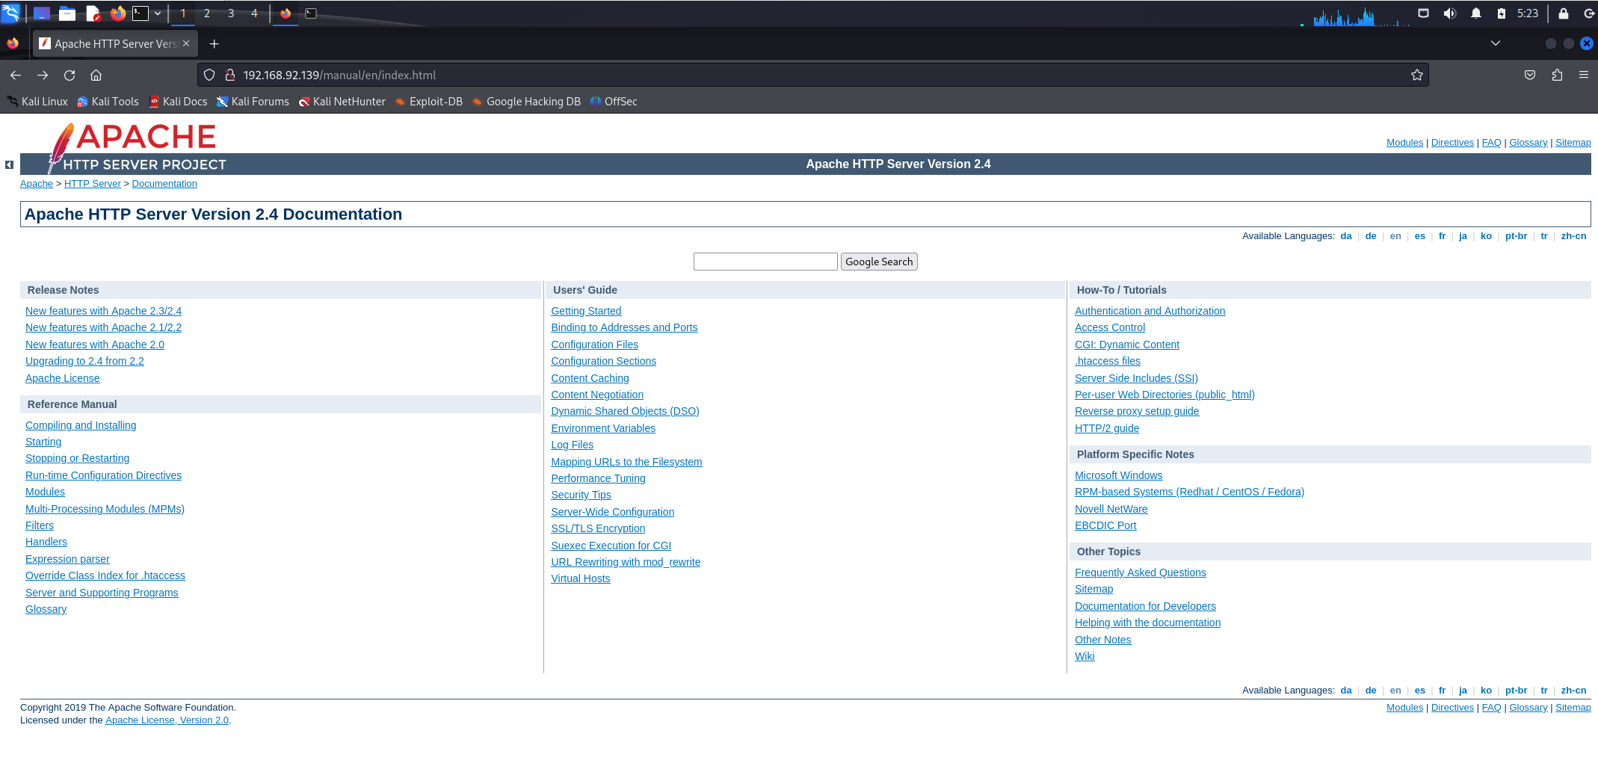Image resolution: width=1598 pixels, height=766 pixels.
Task: Click the URL address bar
Action: tap(813, 75)
